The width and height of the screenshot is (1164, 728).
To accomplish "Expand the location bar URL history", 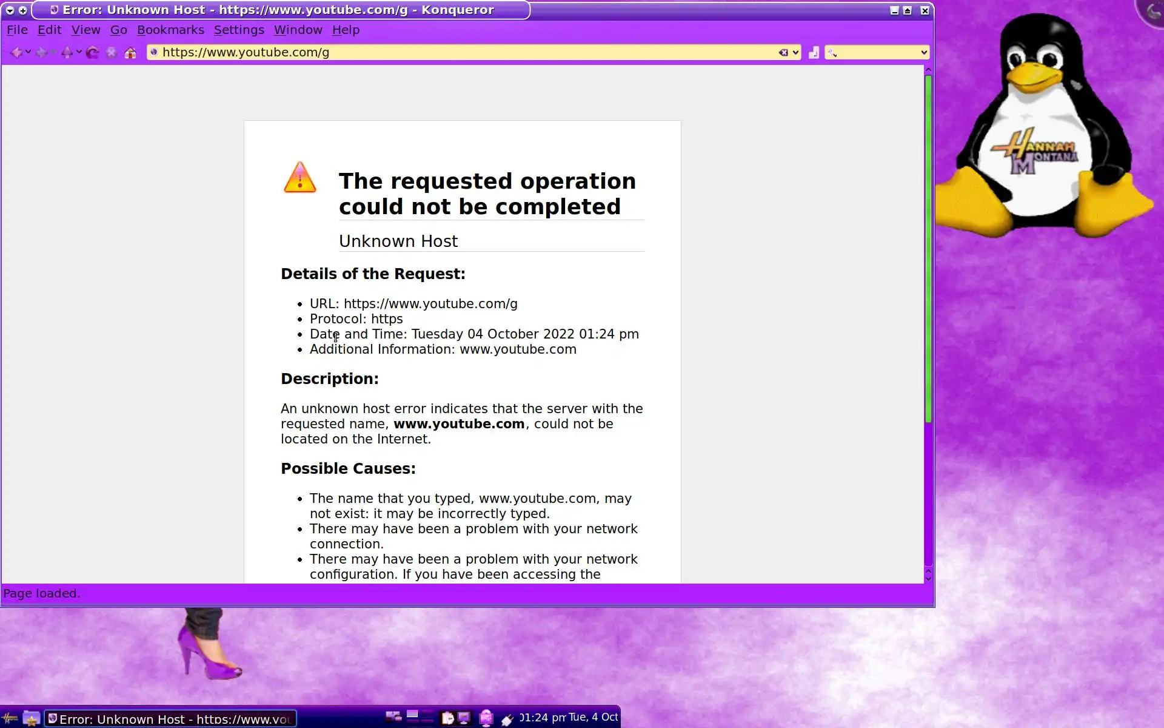I will 796,53.
